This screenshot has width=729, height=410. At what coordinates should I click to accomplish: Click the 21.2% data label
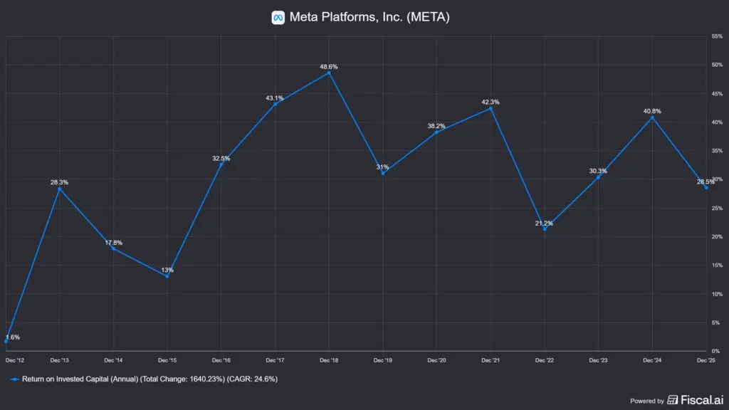(545, 223)
